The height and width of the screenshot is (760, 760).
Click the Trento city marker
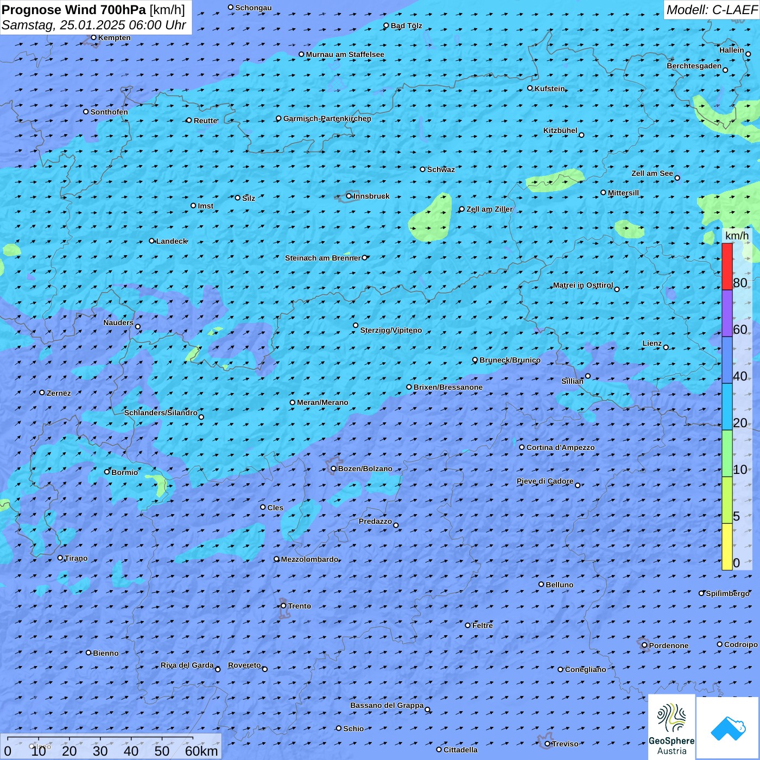[x=283, y=606]
